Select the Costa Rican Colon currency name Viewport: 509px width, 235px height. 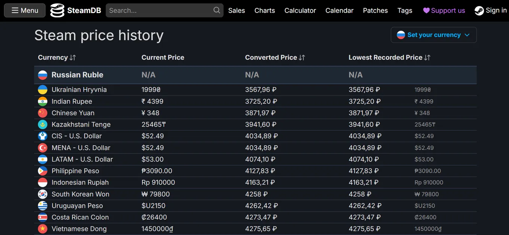point(80,217)
